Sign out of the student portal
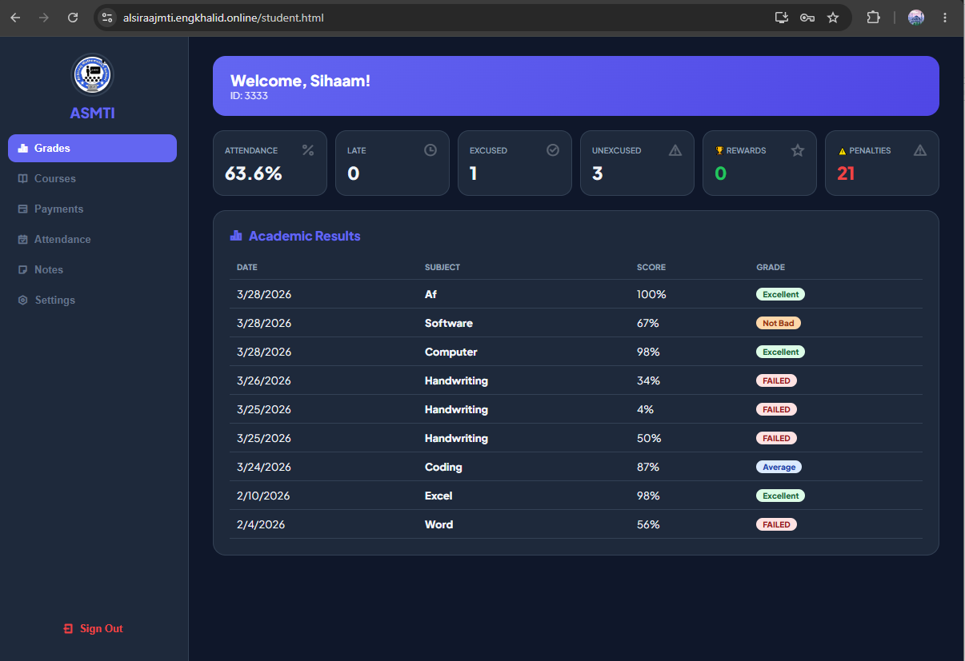The height and width of the screenshot is (661, 965). pos(93,629)
